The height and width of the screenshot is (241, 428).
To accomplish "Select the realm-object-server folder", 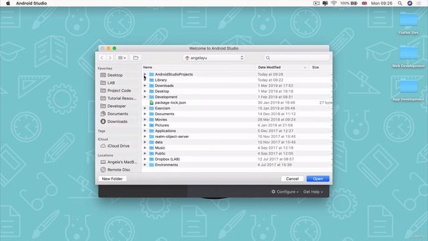I will (x=237, y=137).
